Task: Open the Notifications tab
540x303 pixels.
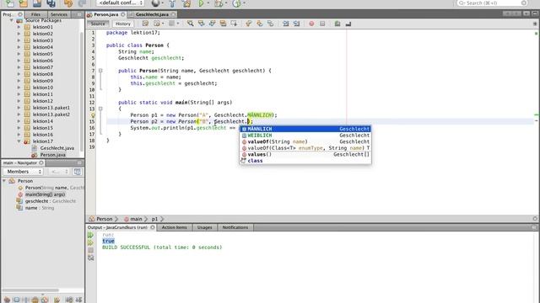Action: coord(235,227)
